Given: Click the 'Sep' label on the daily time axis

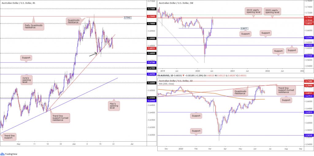Looking at the screenshot, I should tap(300, 149).
